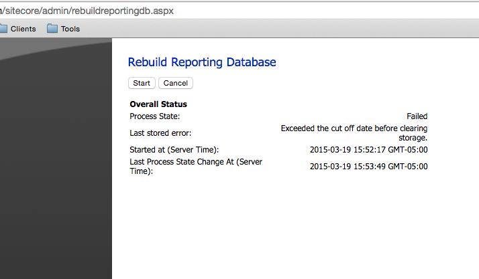The height and width of the screenshot is (279, 479).
Task: Select the Started at (Server Time) label
Action: 174,150
